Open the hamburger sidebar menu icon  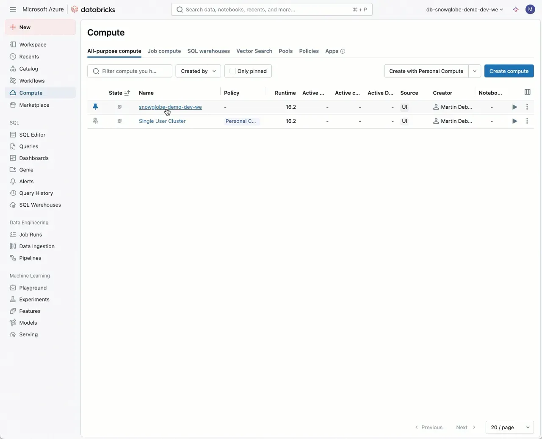point(13,9)
